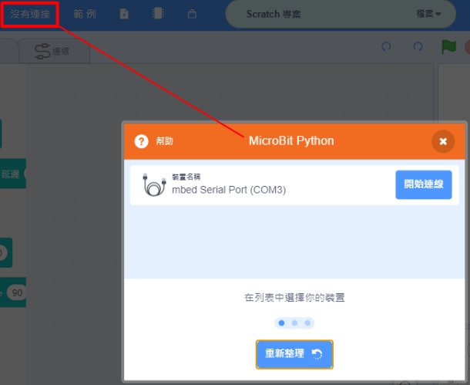The image size is (470, 385).
Task: Click the undo arrow icon
Action: click(x=386, y=47)
